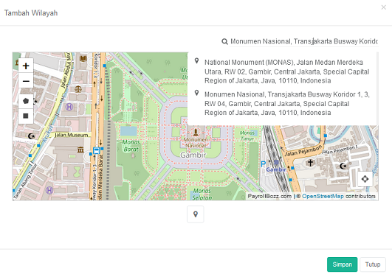Locate my current position on map
This screenshot has height=277, width=392.
(365, 179)
